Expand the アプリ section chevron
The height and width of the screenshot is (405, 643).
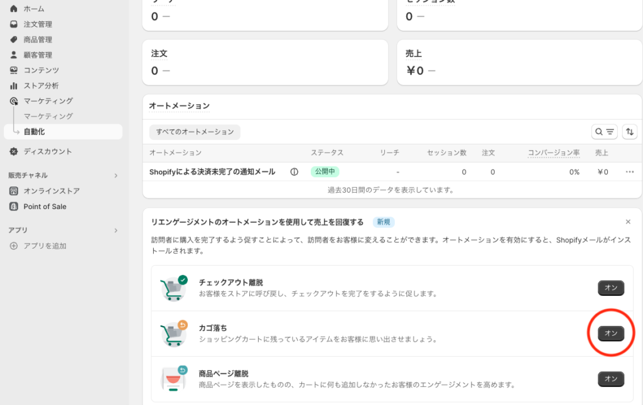(116, 230)
